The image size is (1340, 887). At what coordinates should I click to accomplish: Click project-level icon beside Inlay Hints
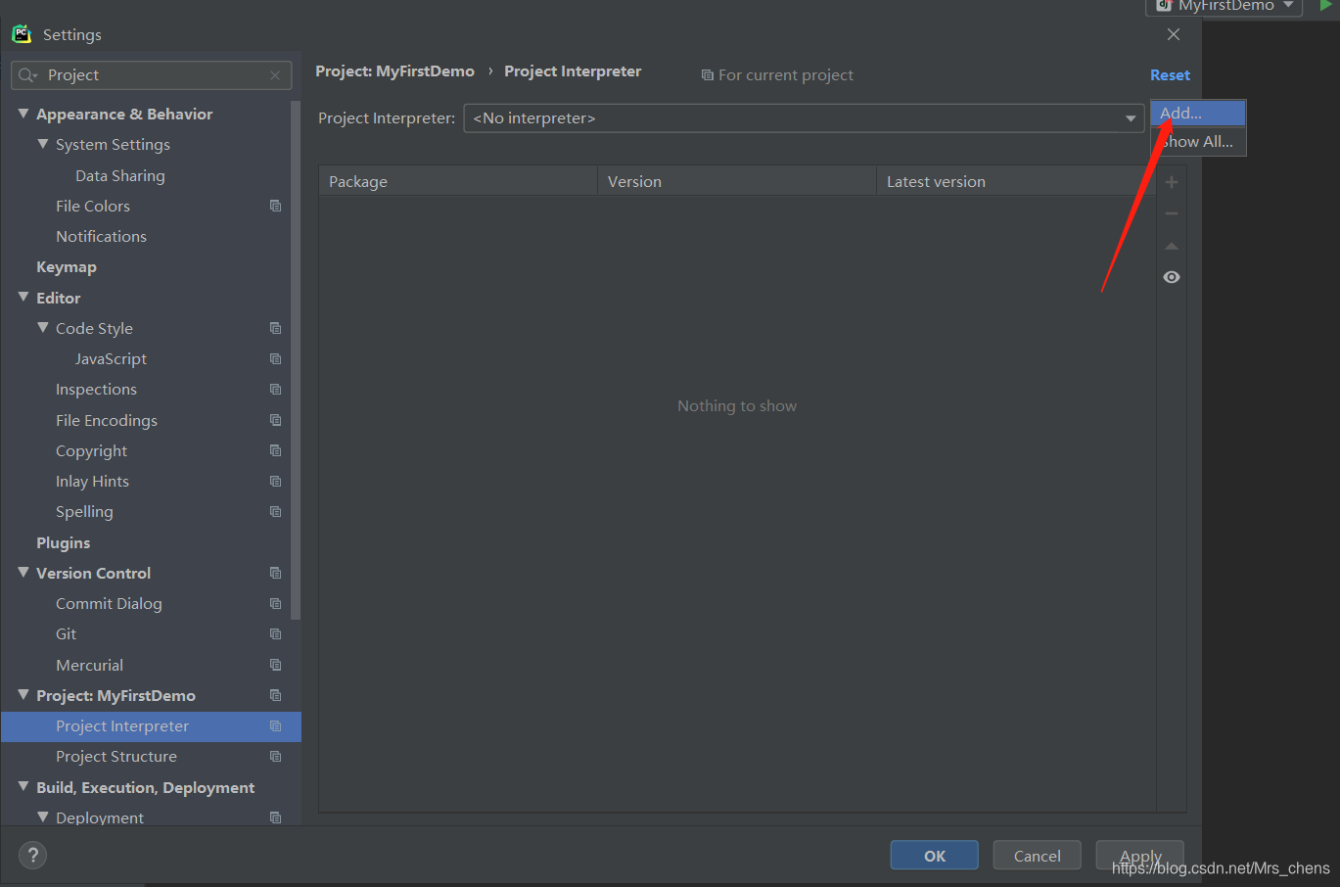[x=275, y=481]
